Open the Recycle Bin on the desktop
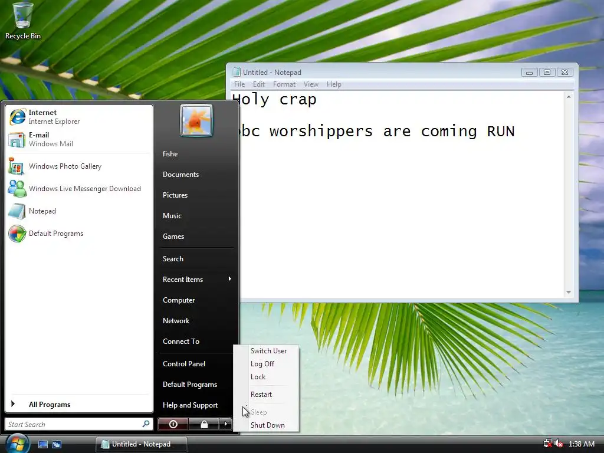The height and width of the screenshot is (453, 604). (23, 21)
